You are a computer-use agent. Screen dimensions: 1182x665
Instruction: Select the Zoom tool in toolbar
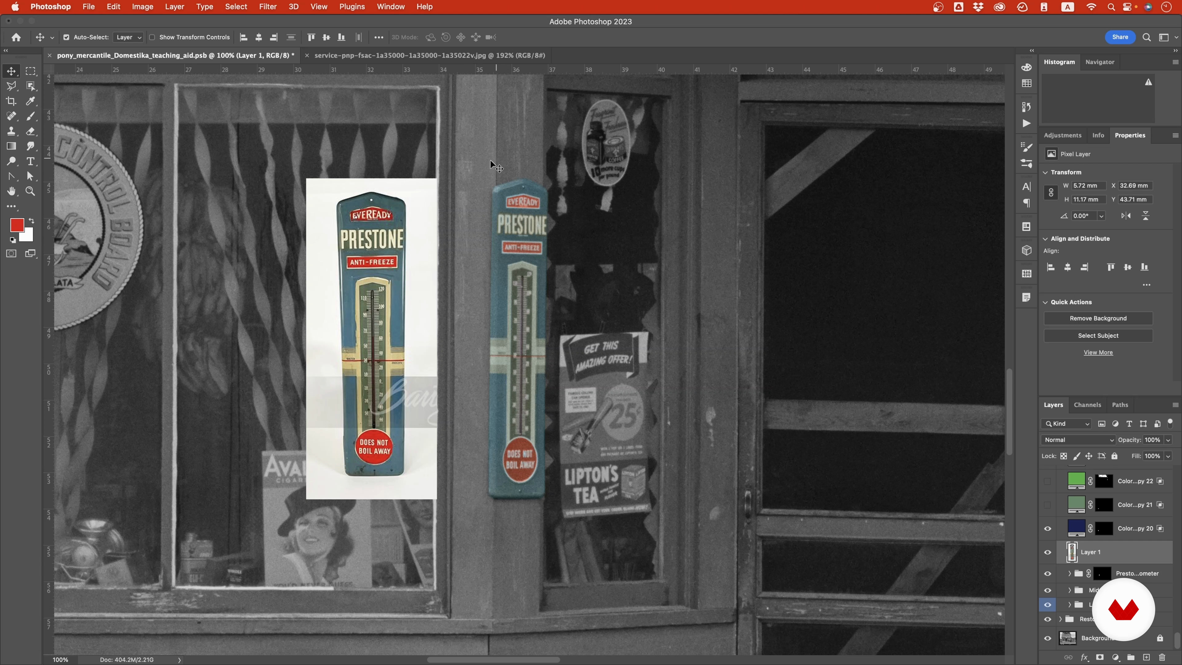(31, 191)
